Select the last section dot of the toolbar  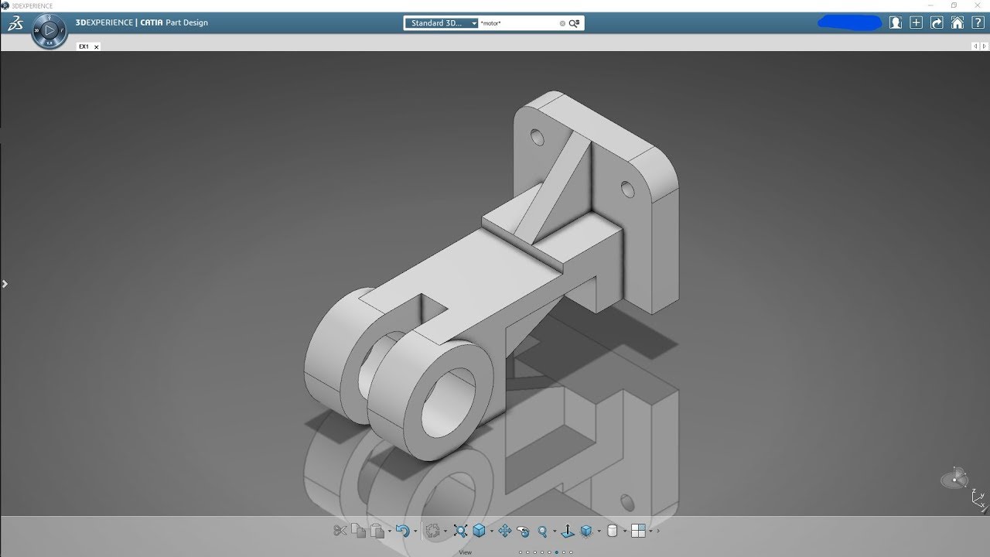[571, 552]
